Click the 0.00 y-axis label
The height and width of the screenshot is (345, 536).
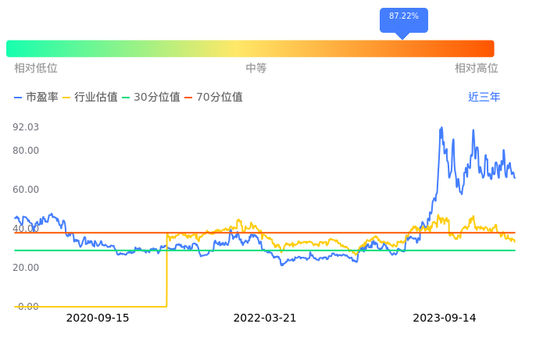pos(28,307)
